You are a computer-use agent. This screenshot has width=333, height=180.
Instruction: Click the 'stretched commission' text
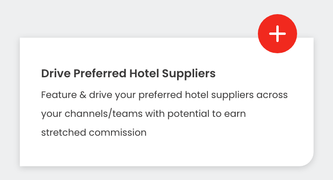coord(94,132)
